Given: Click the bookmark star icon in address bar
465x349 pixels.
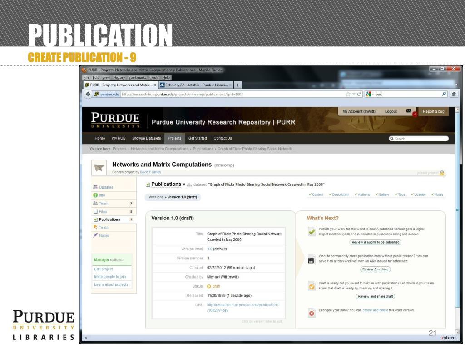Looking at the screenshot, I should pos(348,94).
